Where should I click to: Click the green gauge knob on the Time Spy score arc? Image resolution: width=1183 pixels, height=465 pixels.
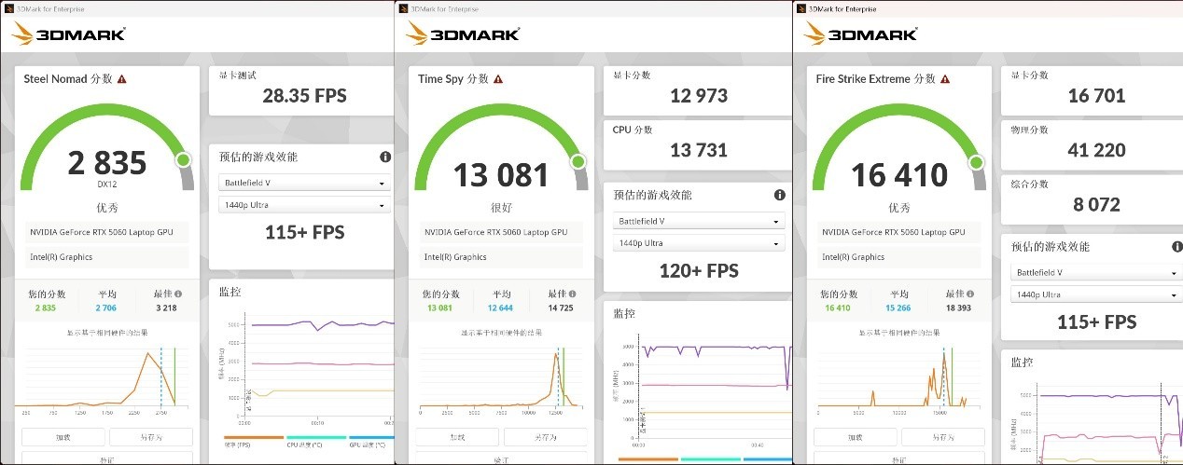pos(578,161)
